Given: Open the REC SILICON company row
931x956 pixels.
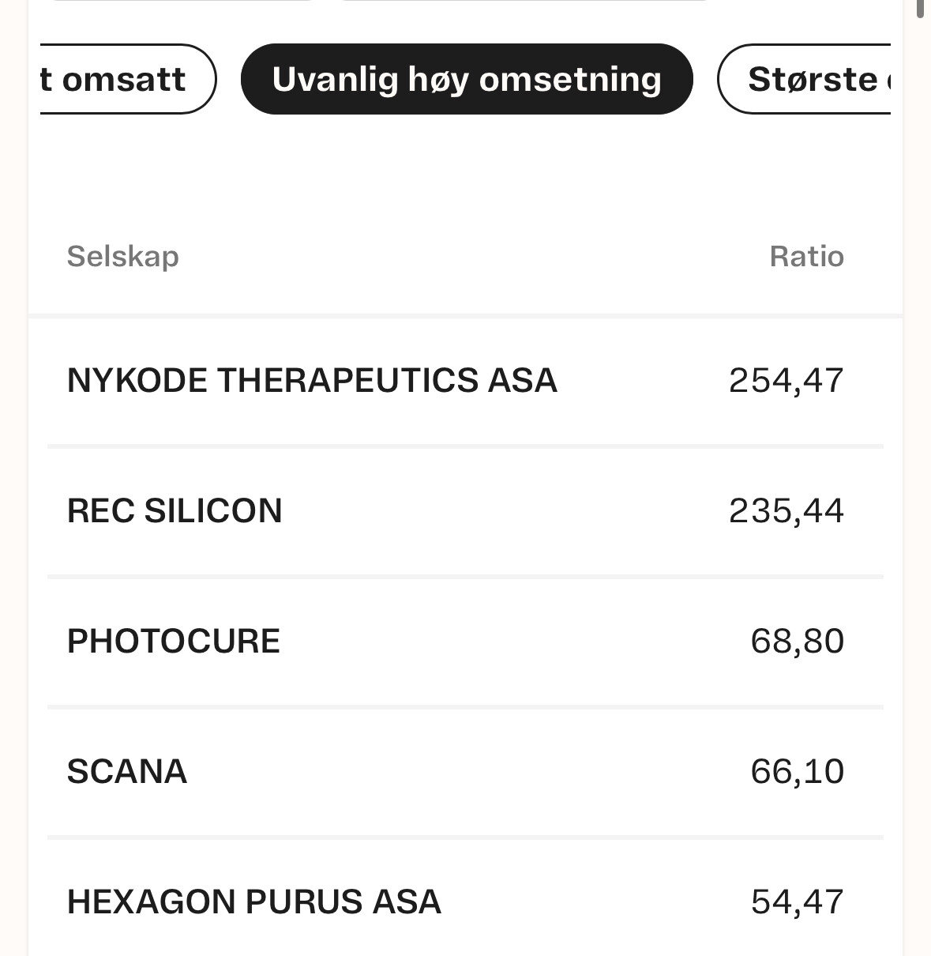Looking at the screenshot, I should (465, 511).
